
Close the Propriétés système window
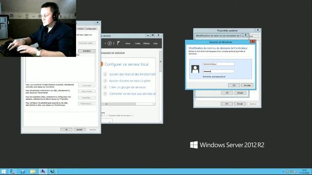tap(258, 30)
